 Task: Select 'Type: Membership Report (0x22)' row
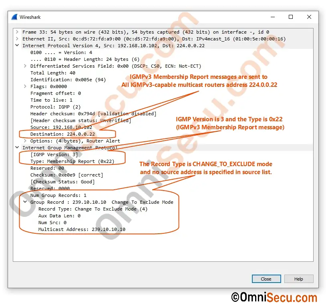72,161
